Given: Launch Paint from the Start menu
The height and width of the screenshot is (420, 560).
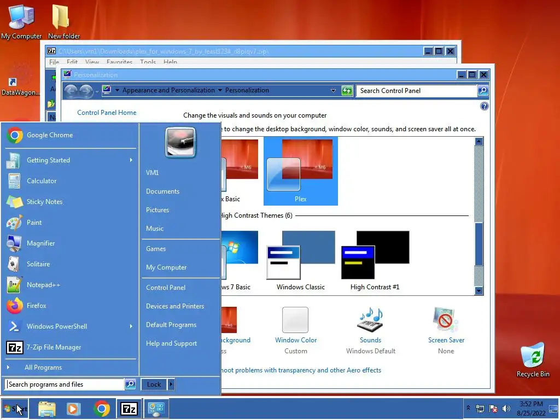Looking at the screenshot, I should point(70,223).
